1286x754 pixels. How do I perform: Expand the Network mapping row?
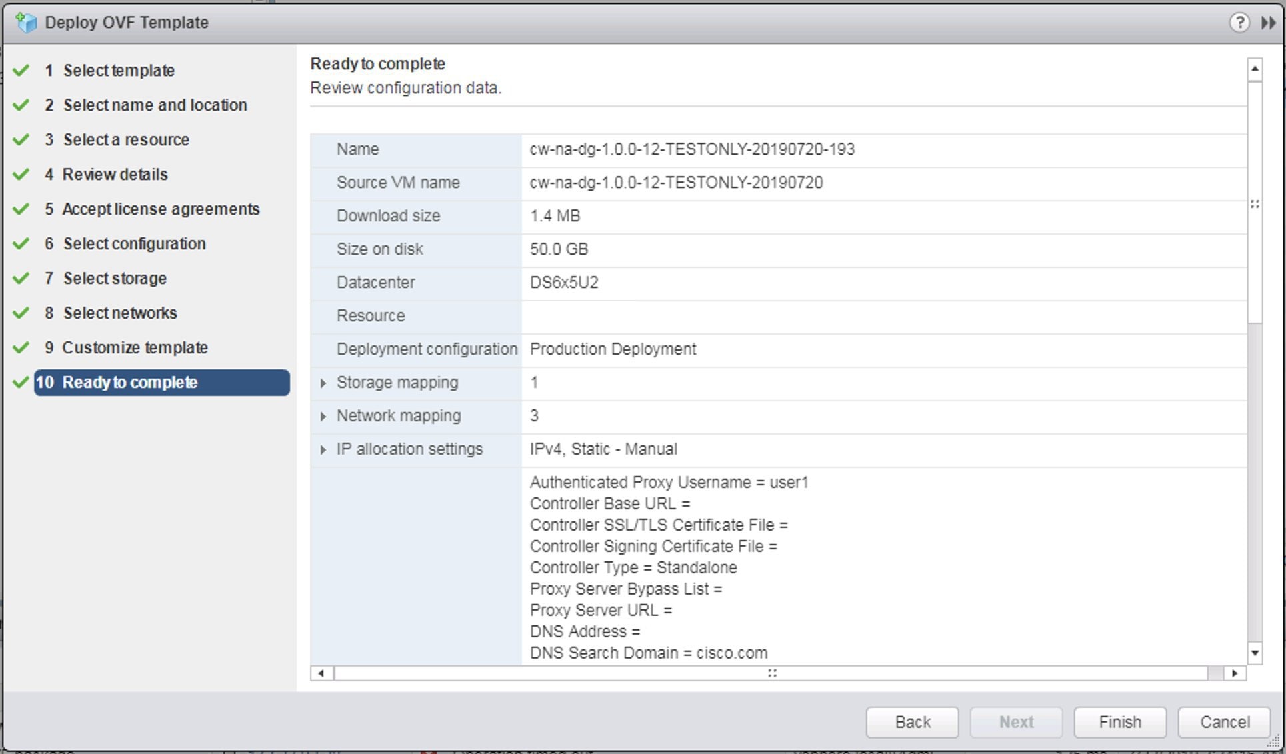click(x=324, y=415)
